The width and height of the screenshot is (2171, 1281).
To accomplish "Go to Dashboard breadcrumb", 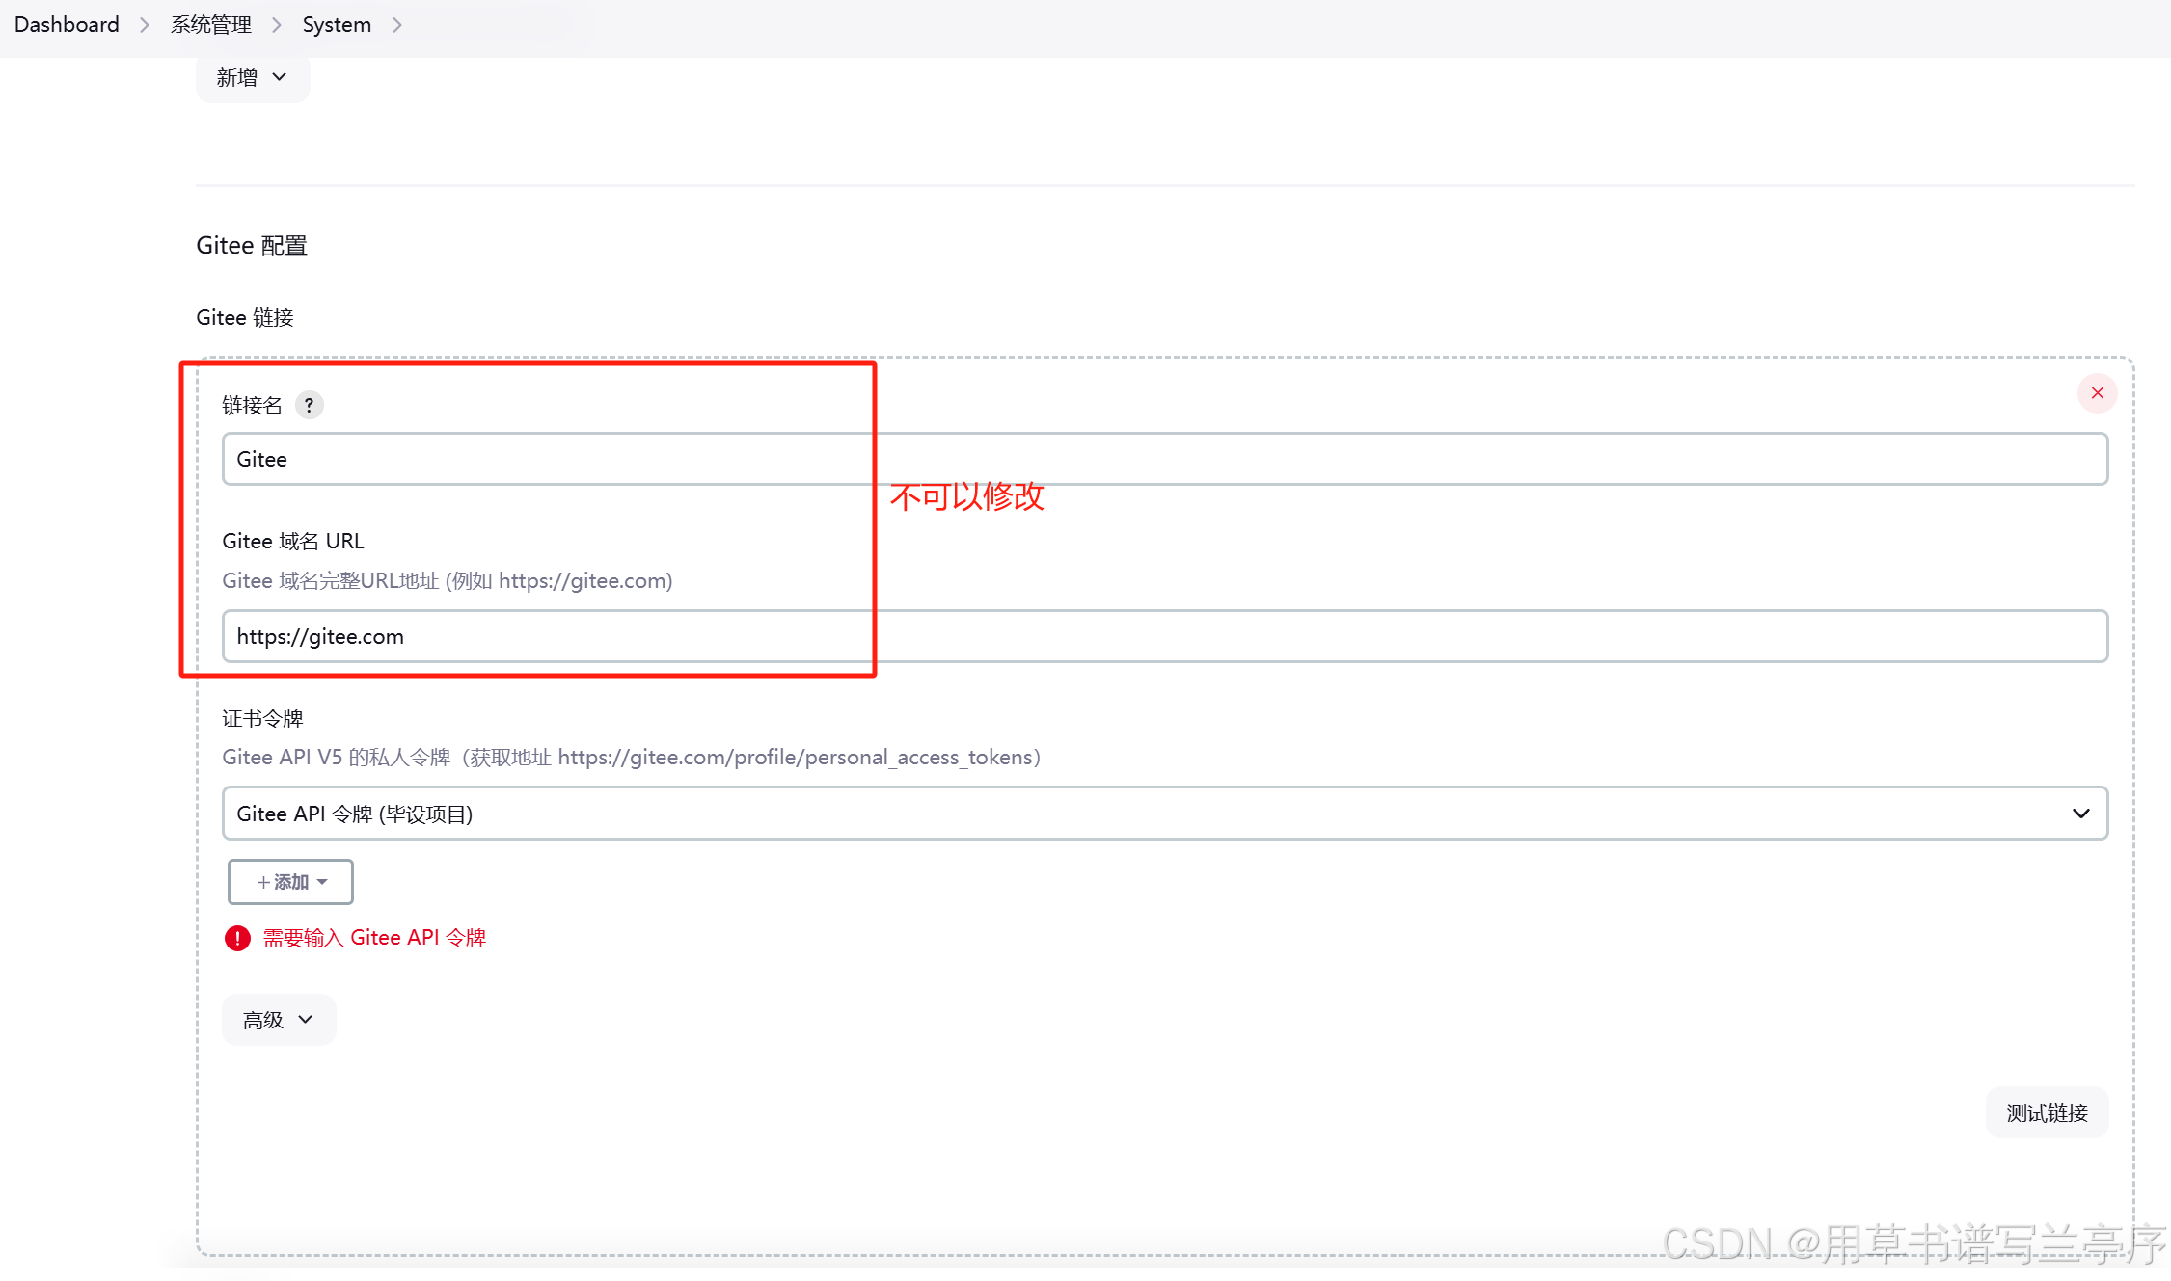I will (x=67, y=24).
